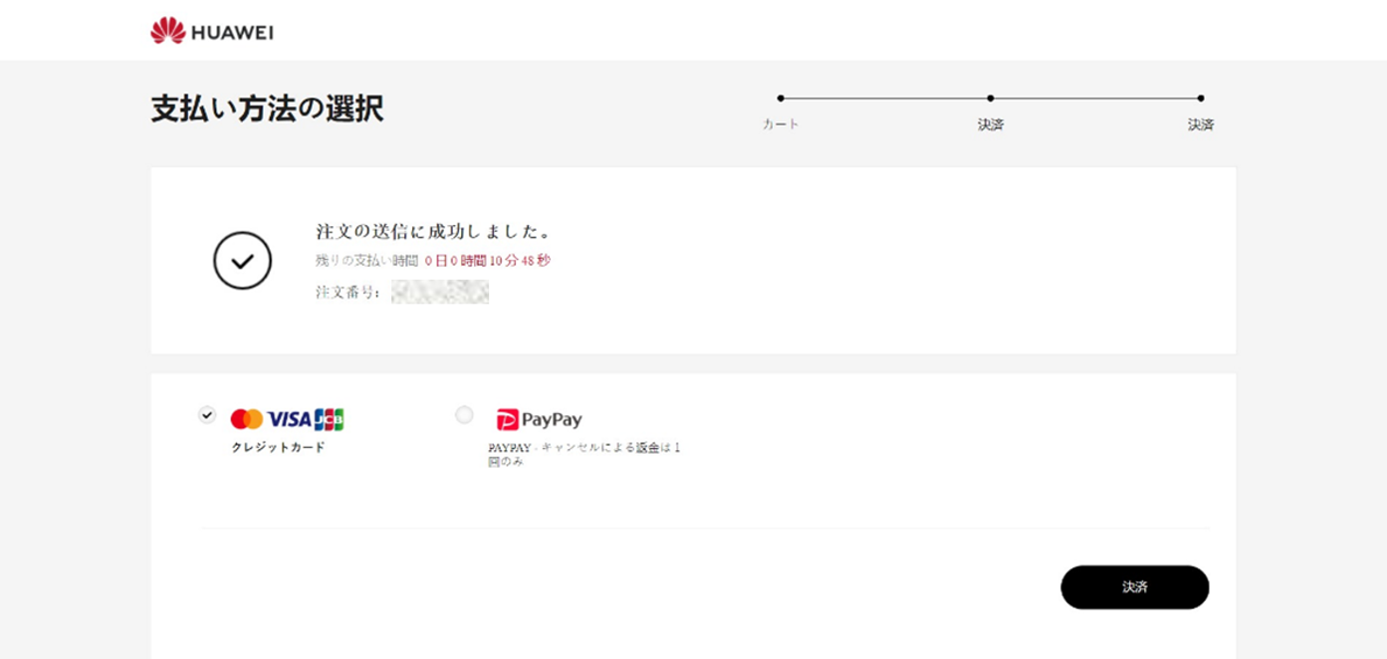Click the HUAWEI wordmark text
Screen dimensions: 1387x659
(232, 32)
